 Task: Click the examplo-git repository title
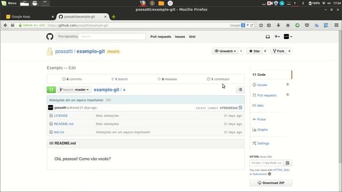pyautogui.click(x=90, y=51)
